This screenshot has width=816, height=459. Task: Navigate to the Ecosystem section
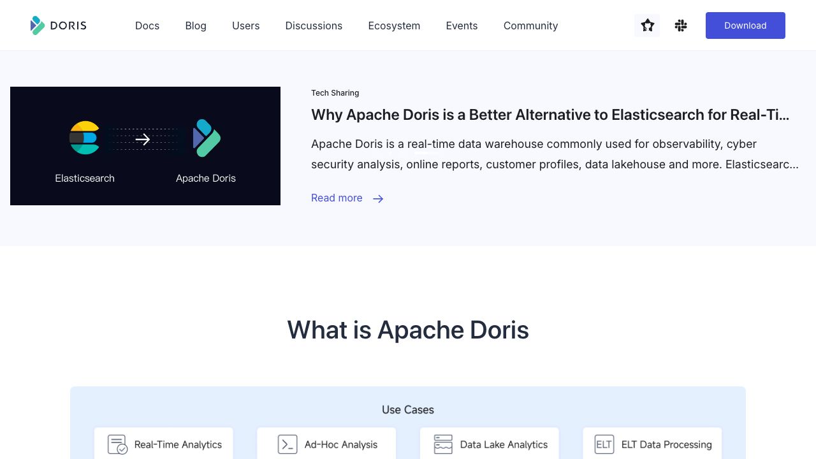coord(394,25)
